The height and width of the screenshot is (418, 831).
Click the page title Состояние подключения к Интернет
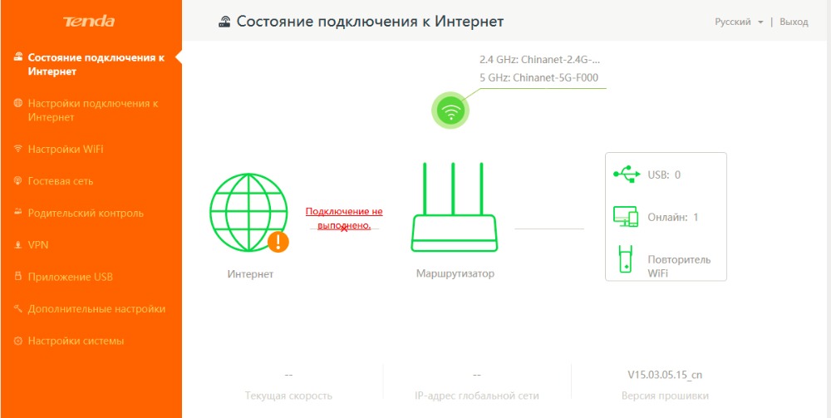pyautogui.click(x=370, y=22)
